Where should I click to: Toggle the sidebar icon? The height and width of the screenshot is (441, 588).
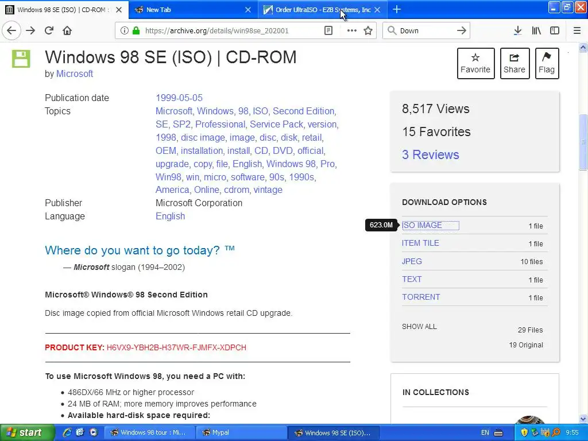555,31
